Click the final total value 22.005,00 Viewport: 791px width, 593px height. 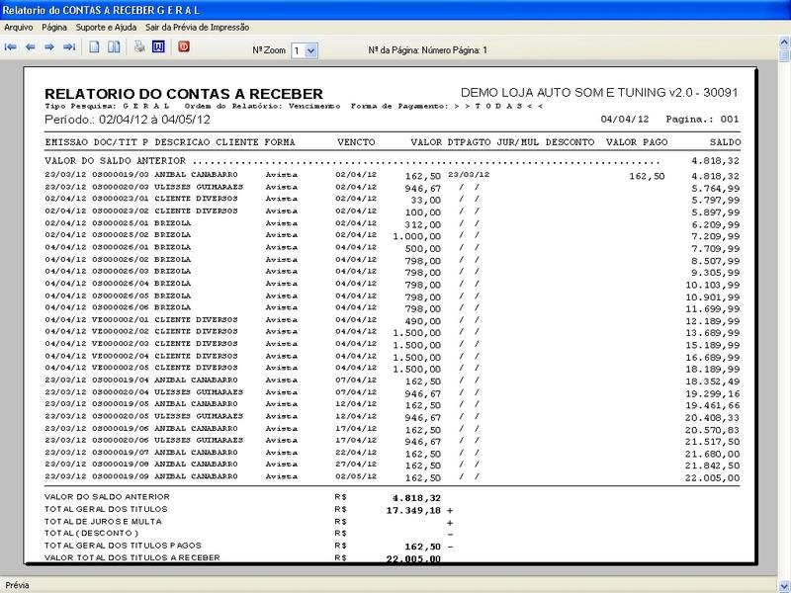click(x=408, y=559)
